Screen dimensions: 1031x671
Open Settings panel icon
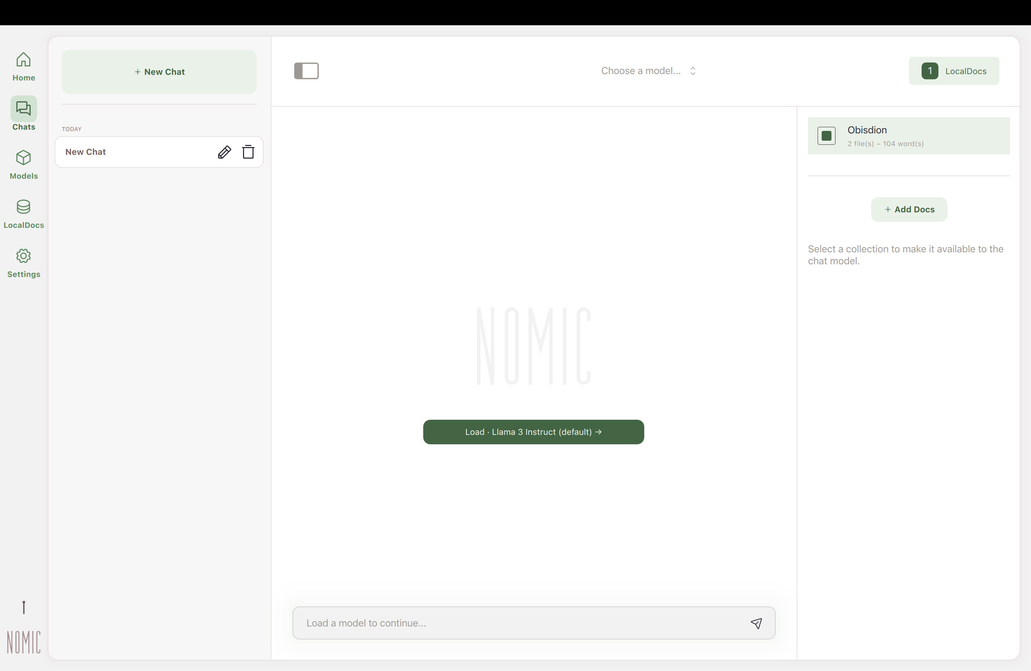coord(23,256)
